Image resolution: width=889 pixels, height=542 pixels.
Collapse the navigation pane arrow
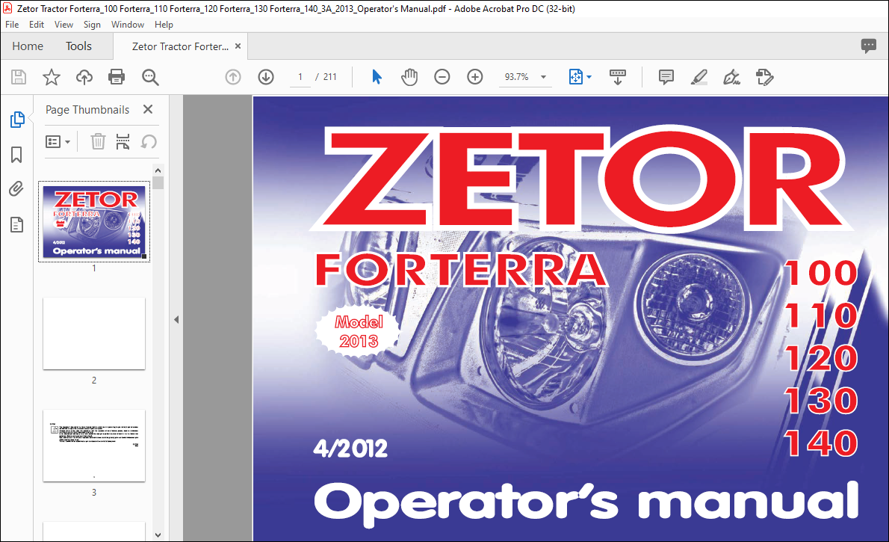coord(176,319)
